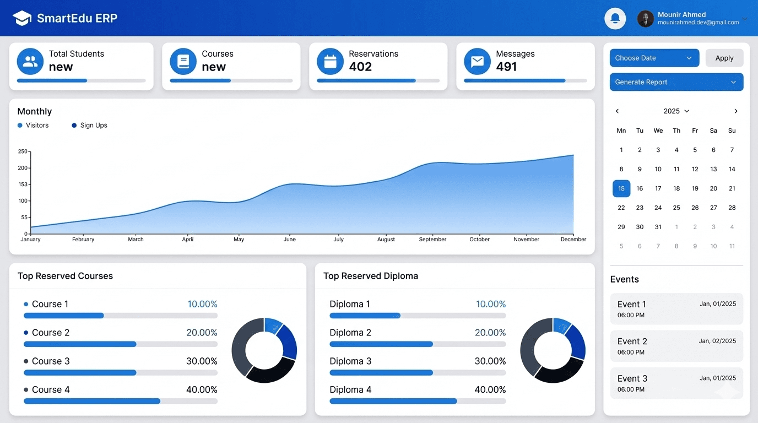Toggle the Sign Ups series visibility

point(89,125)
